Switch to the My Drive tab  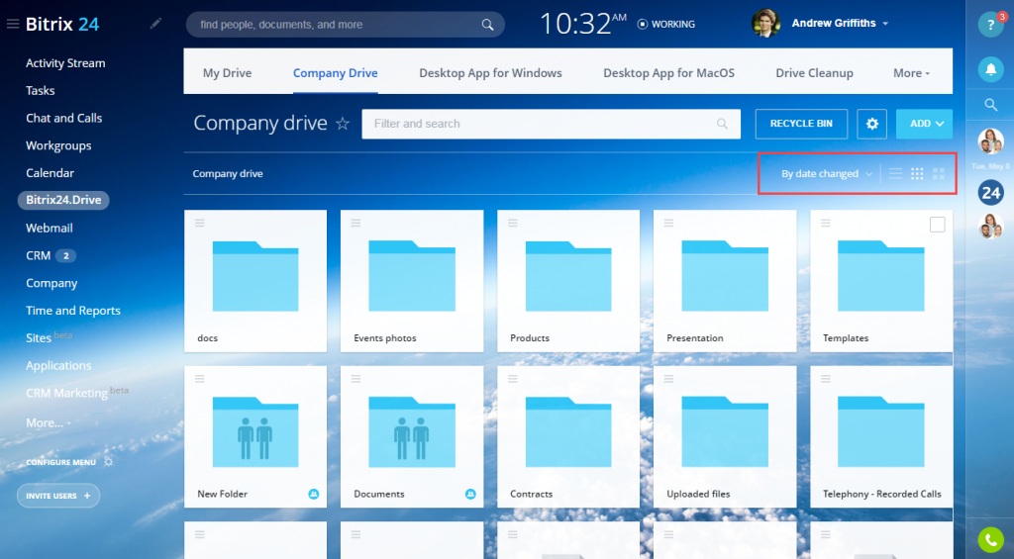pos(227,73)
